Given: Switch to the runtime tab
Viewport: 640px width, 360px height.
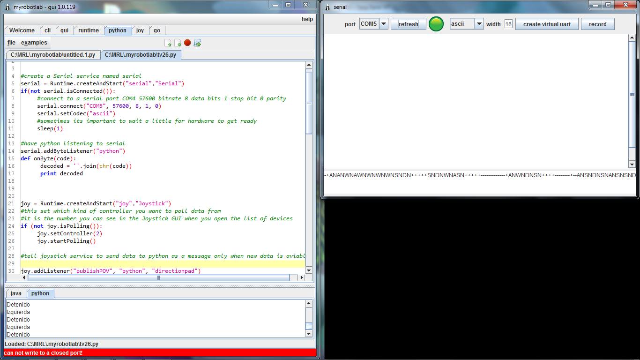Looking at the screenshot, I should pyautogui.click(x=89, y=30).
